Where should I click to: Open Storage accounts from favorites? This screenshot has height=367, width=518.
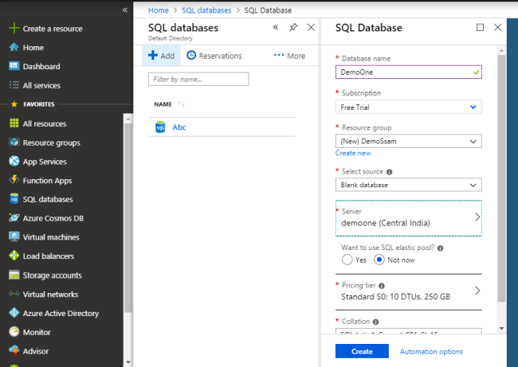click(x=52, y=275)
